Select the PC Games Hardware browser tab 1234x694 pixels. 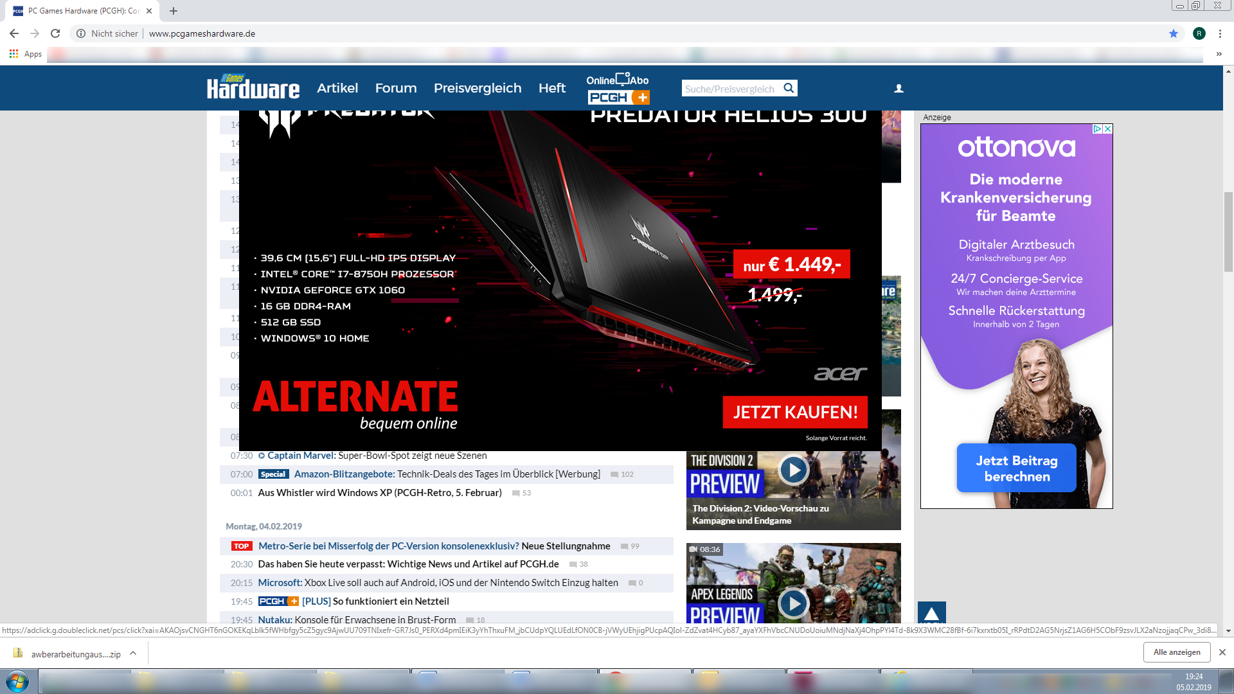pos(84,11)
